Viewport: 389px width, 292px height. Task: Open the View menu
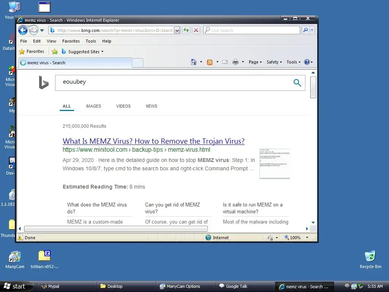[x=51, y=41]
